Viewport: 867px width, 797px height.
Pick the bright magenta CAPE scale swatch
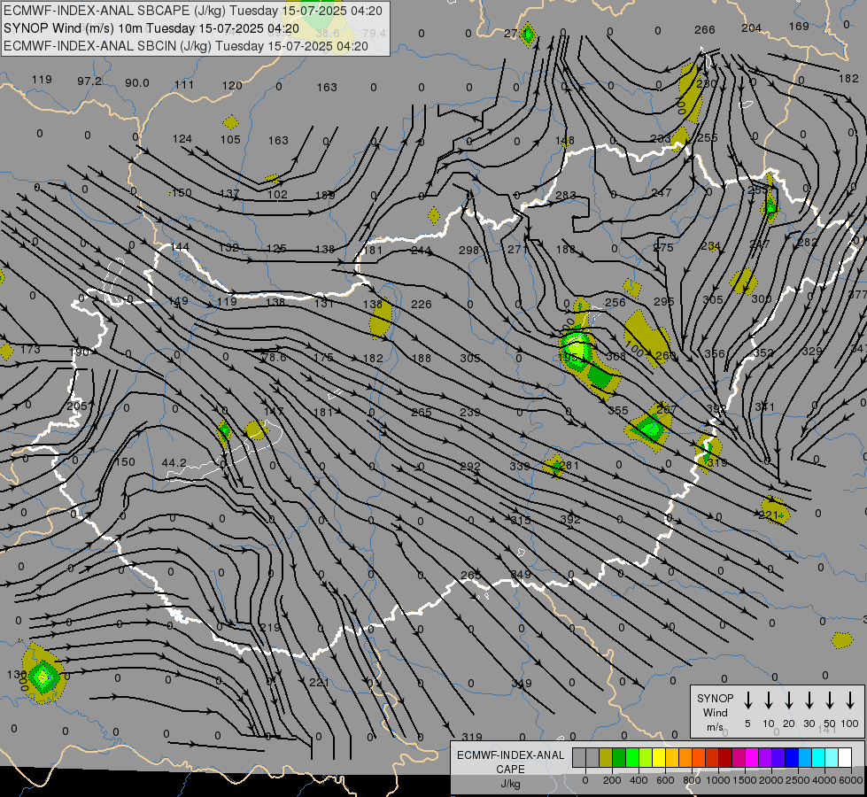pos(752,758)
